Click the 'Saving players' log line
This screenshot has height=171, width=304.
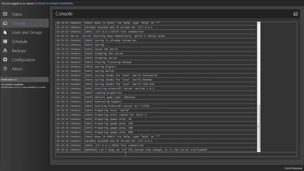tap(156, 66)
